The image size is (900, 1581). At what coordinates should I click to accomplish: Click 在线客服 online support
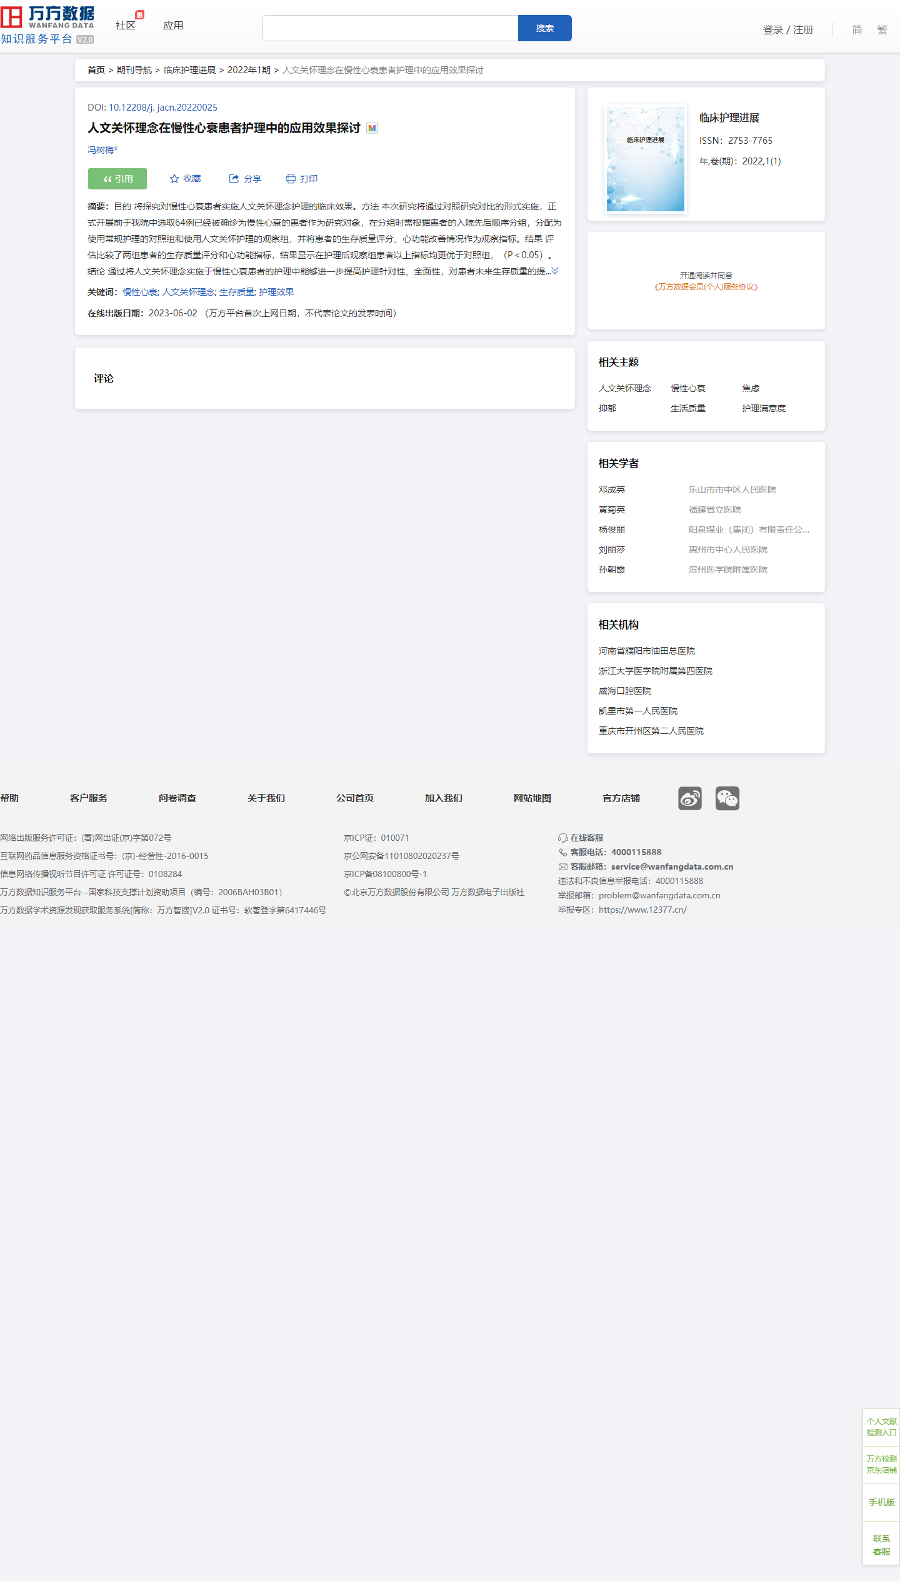point(581,838)
